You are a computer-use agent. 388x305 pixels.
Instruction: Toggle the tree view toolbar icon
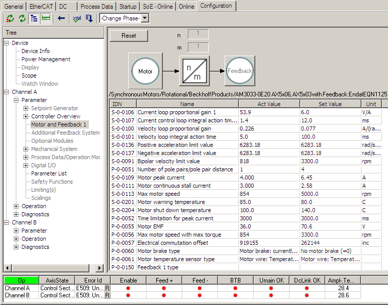pyautogui.click(x=34, y=18)
